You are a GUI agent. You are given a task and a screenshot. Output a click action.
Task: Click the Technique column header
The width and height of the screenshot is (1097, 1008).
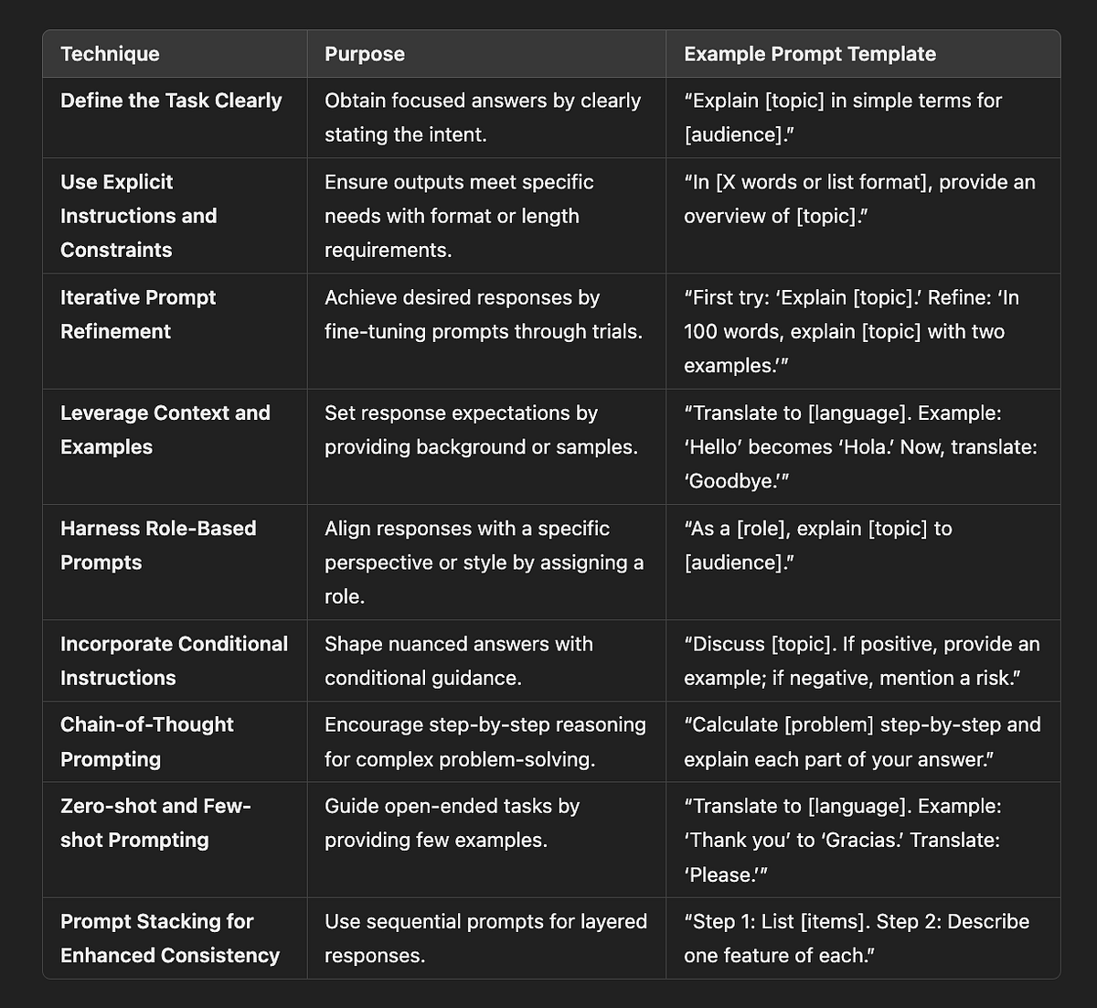[x=110, y=54]
